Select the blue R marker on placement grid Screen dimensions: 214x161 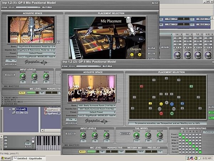(x=172, y=104)
